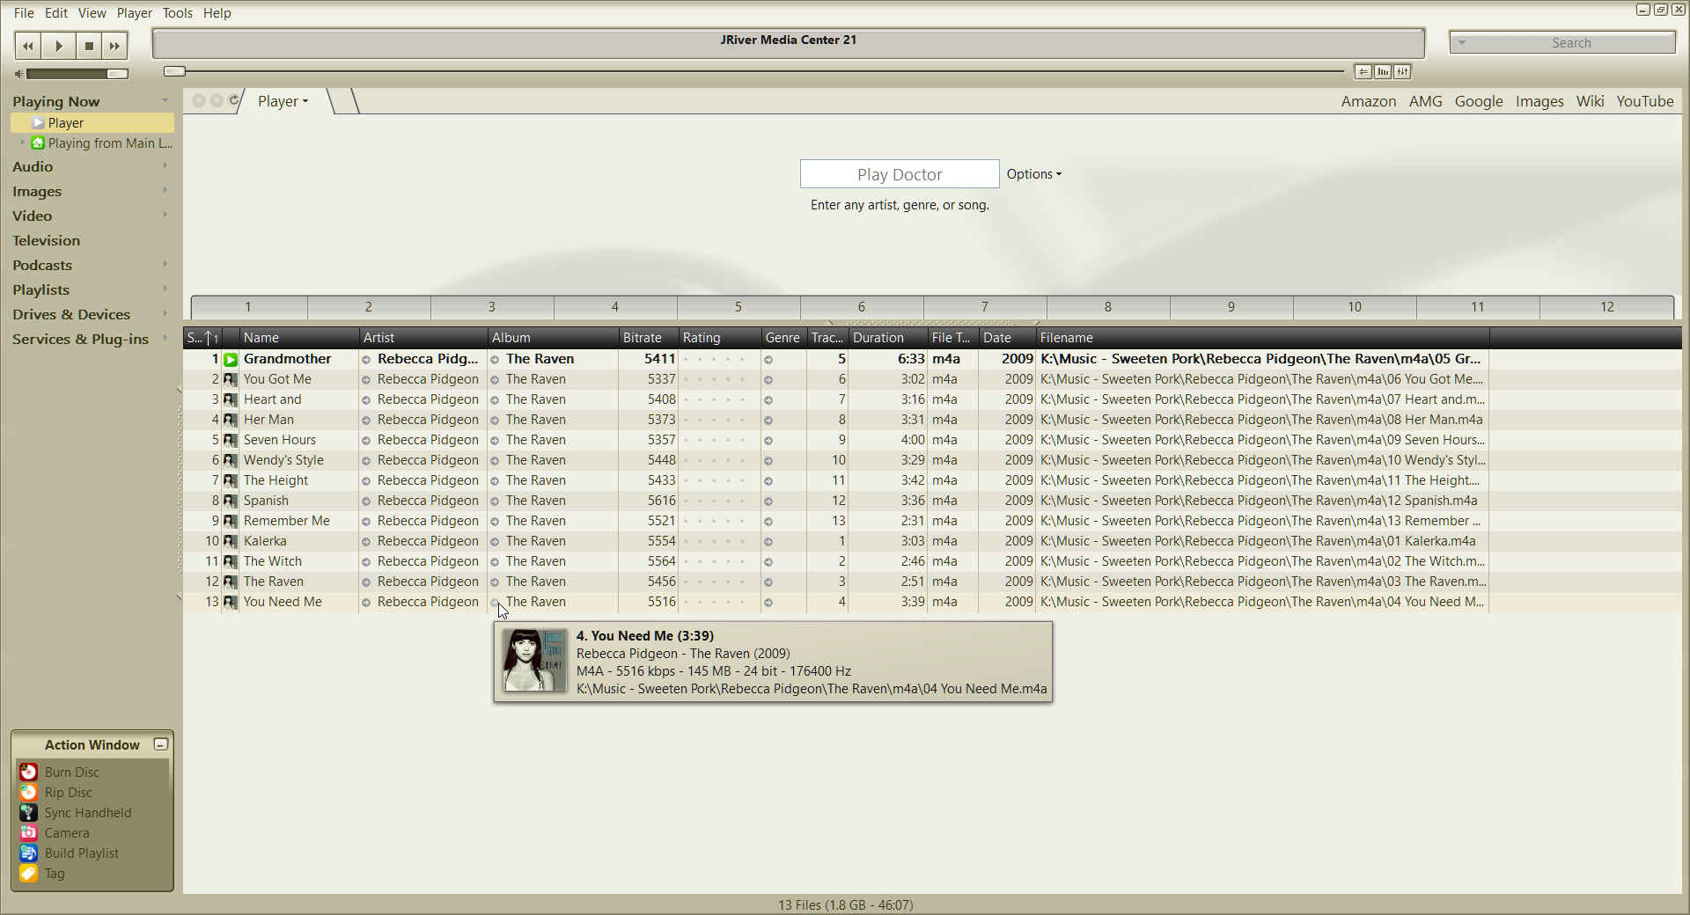The width and height of the screenshot is (1690, 915).
Task: Click the Player icon in Playing Now tree
Action: [38, 122]
